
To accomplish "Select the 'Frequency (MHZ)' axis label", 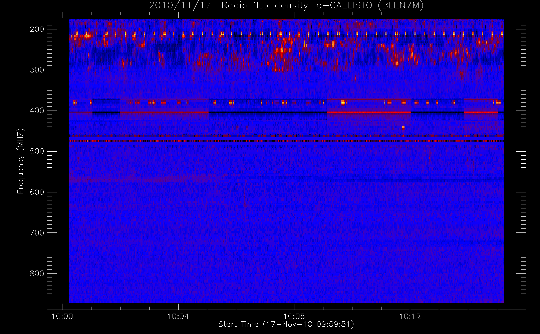I will point(21,161).
